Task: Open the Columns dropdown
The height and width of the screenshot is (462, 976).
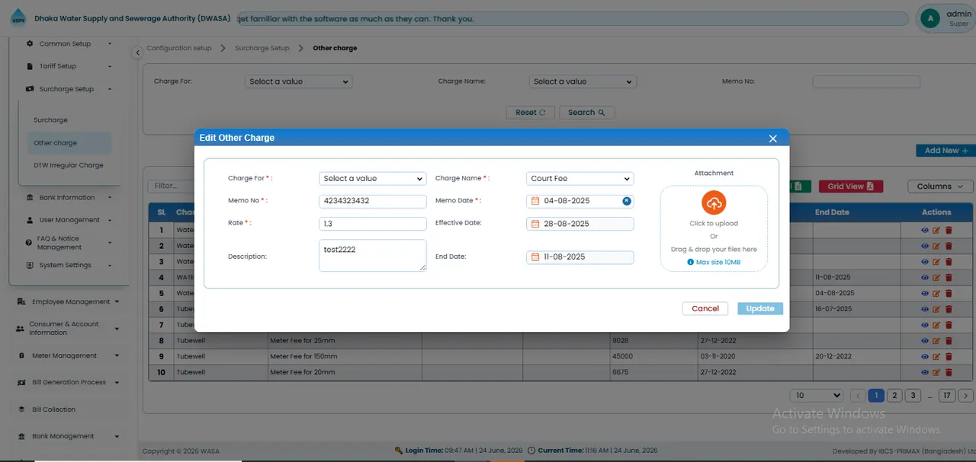Action: 940,186
